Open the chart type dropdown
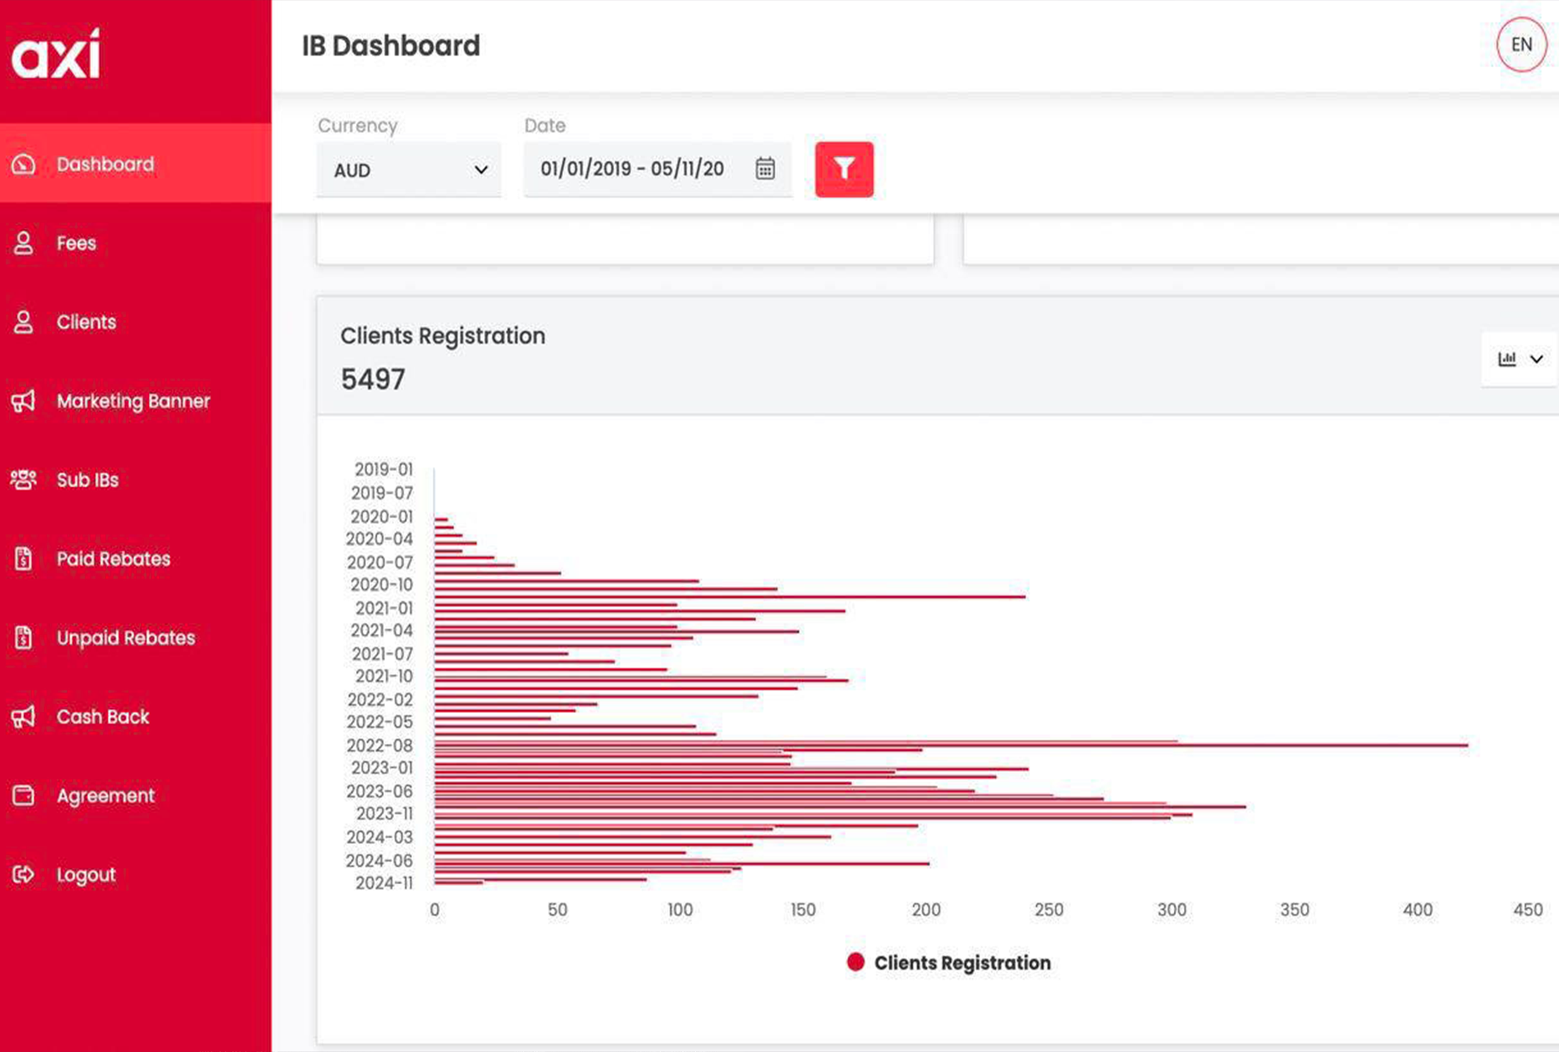The image size is (1559, 1052). click(x=1520, y=359)
